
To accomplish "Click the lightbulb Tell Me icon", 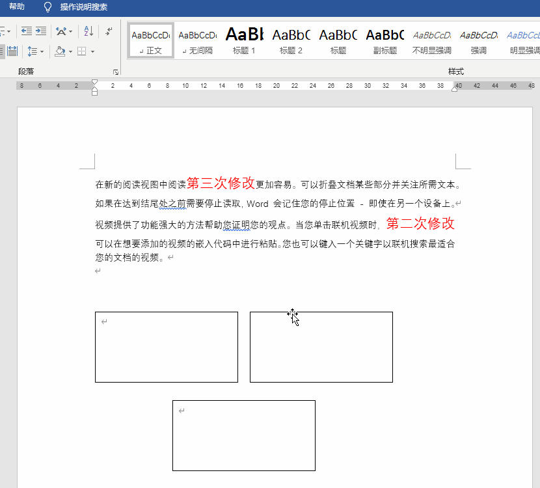I will point(48,7).
